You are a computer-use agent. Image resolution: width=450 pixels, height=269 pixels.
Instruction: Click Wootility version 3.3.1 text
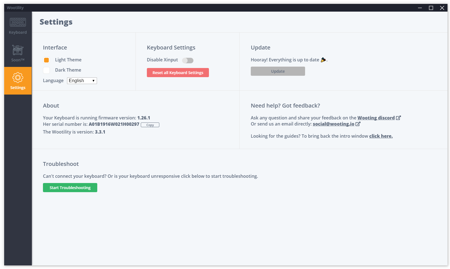pos(100,132)
